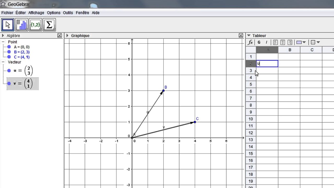Open the Affichage menu
This screenshot has height=188, width=334.
(37, 13)
